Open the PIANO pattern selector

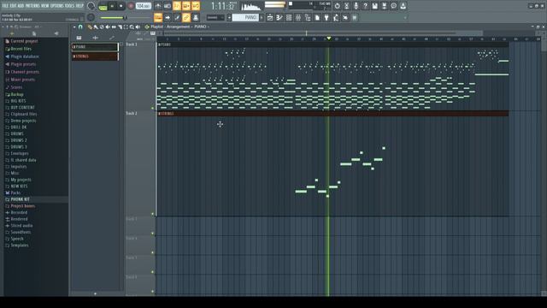246,17
